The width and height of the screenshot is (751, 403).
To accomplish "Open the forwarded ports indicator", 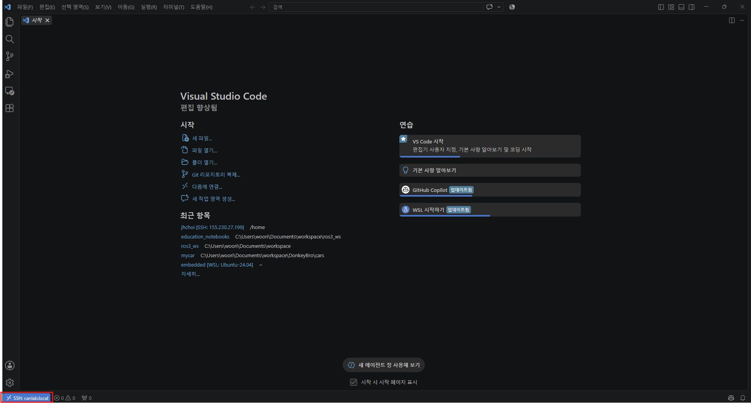I will [x=87, y=398].
